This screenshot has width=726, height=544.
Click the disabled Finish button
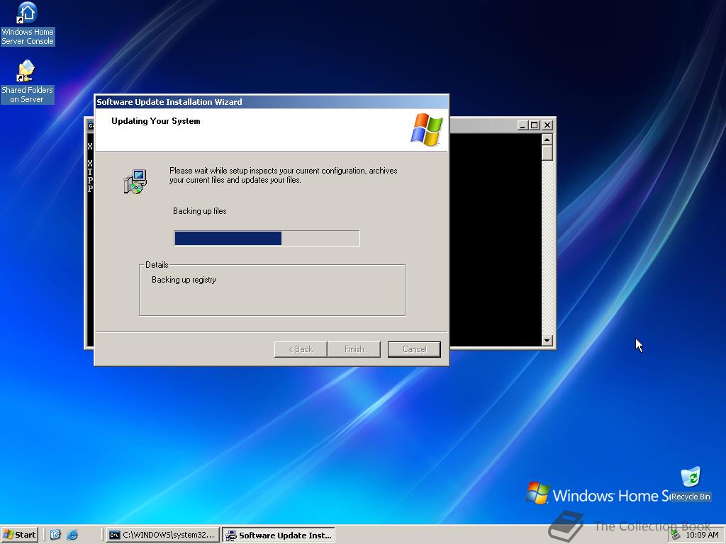tap(354, 348)
